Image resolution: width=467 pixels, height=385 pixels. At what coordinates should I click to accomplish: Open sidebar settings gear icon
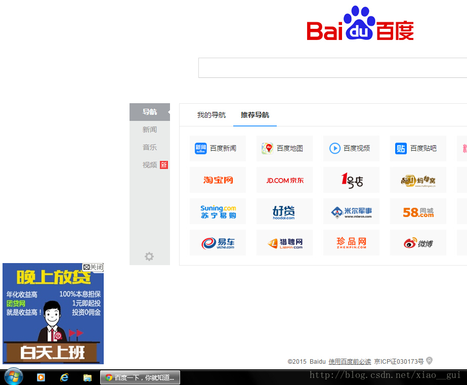(149, 256)
